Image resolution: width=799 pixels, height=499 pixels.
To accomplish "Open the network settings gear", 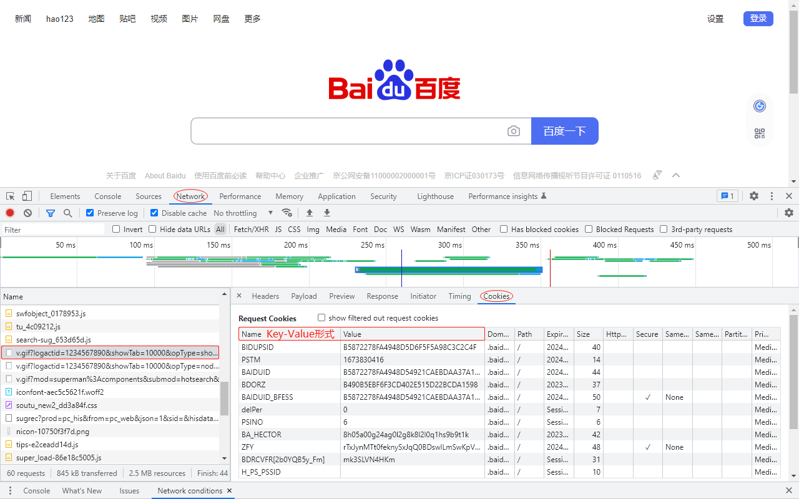I will click(x=789, y=213).
